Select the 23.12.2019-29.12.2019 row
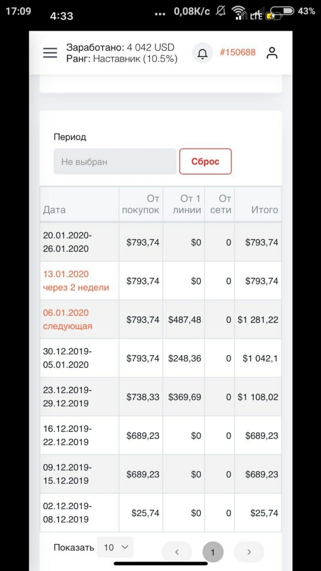 [161, 397]
